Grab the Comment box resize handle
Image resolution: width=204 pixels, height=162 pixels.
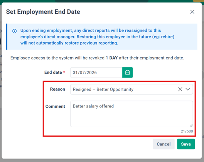point(191,125)
